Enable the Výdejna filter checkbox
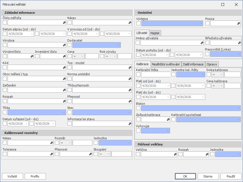 click(139, 23)
